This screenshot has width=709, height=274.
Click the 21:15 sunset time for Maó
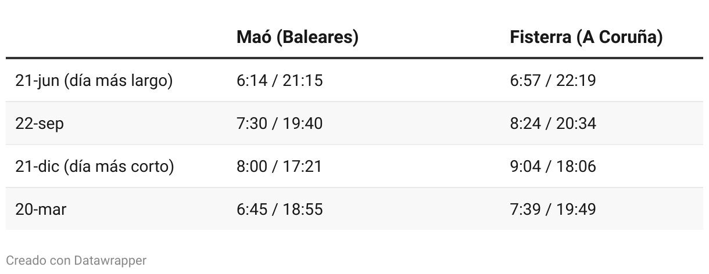click(302, 81)
